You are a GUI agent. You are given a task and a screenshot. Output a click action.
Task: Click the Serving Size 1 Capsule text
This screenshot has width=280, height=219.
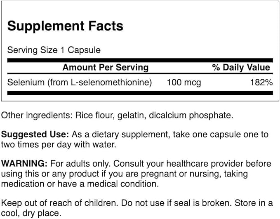coord(54,50)
